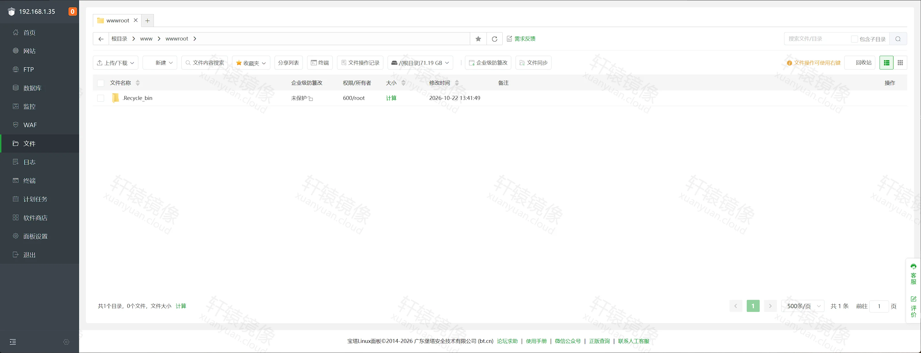Click the search magnifier button

(898, 39)
